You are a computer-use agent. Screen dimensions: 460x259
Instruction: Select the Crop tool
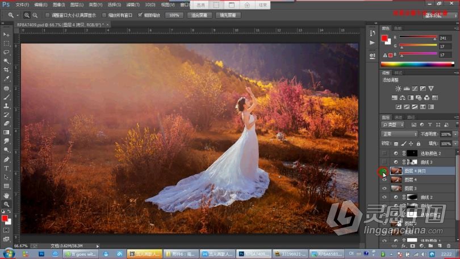tap(6, 70)
